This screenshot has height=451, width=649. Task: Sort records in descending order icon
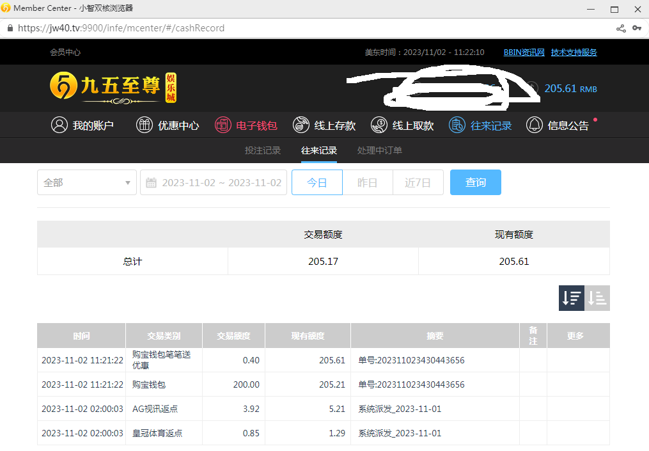[x=571, y=298]
